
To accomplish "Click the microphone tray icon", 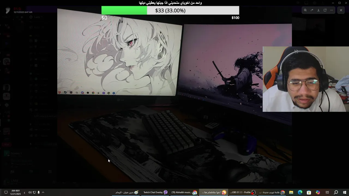I will 38,192.
